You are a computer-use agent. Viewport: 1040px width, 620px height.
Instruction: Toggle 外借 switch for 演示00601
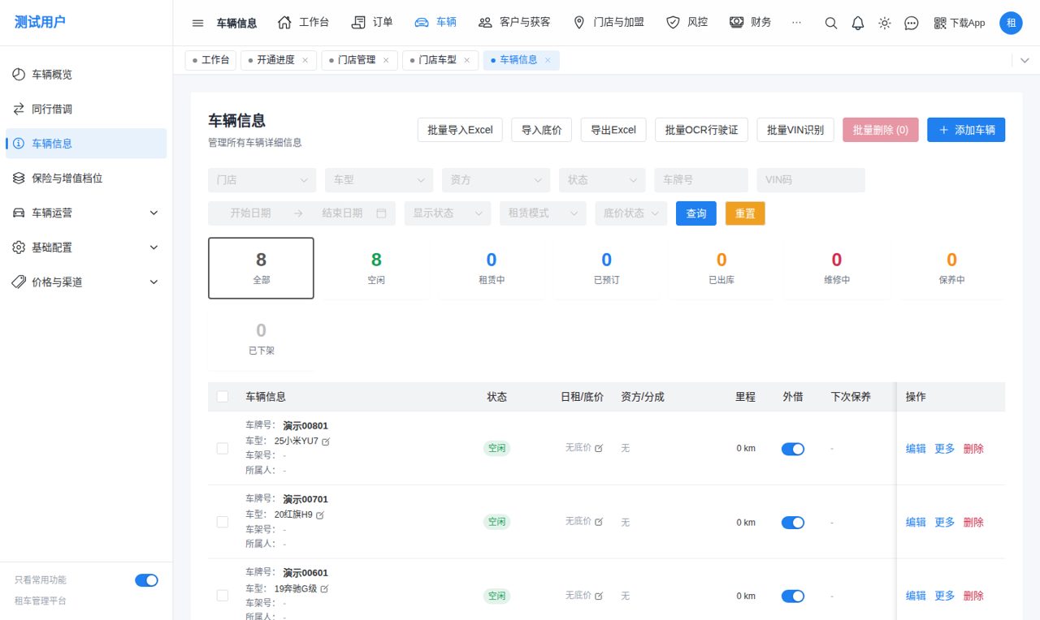tap(793, 596)
